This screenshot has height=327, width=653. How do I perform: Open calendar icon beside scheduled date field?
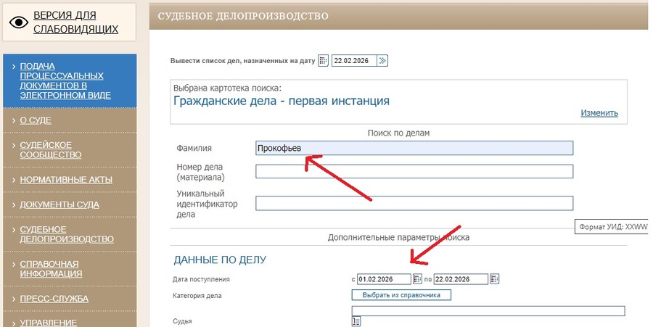(x=324, y=61)
